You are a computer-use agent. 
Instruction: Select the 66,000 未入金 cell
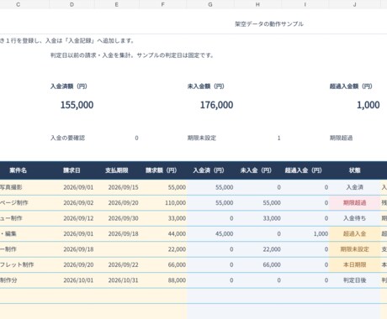[257, 264]
